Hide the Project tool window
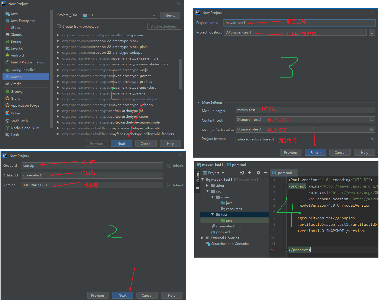Screen dimensions: 392x308 pyautogui.click(x=266, y=173)
